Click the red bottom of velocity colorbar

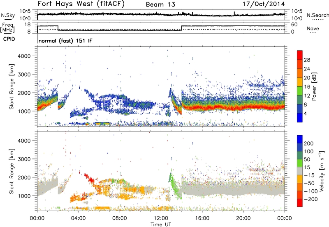coord(300,203)
